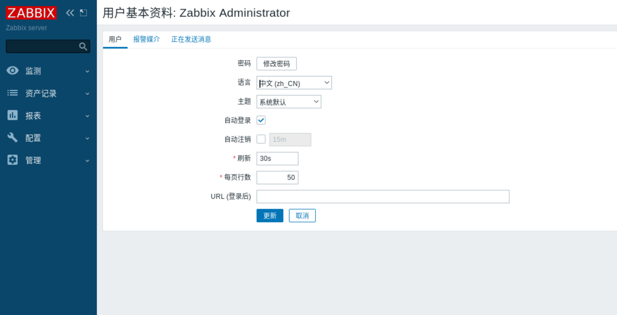Disable the 自动登录 checkbox
The width and height of the screenshot is (617, 315).
click(260, 120)
